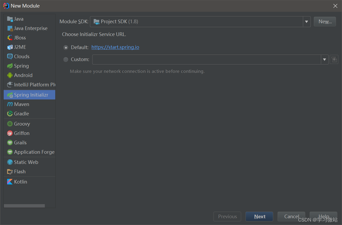Click inside the Custom URL input field

[x=206, y=60]
